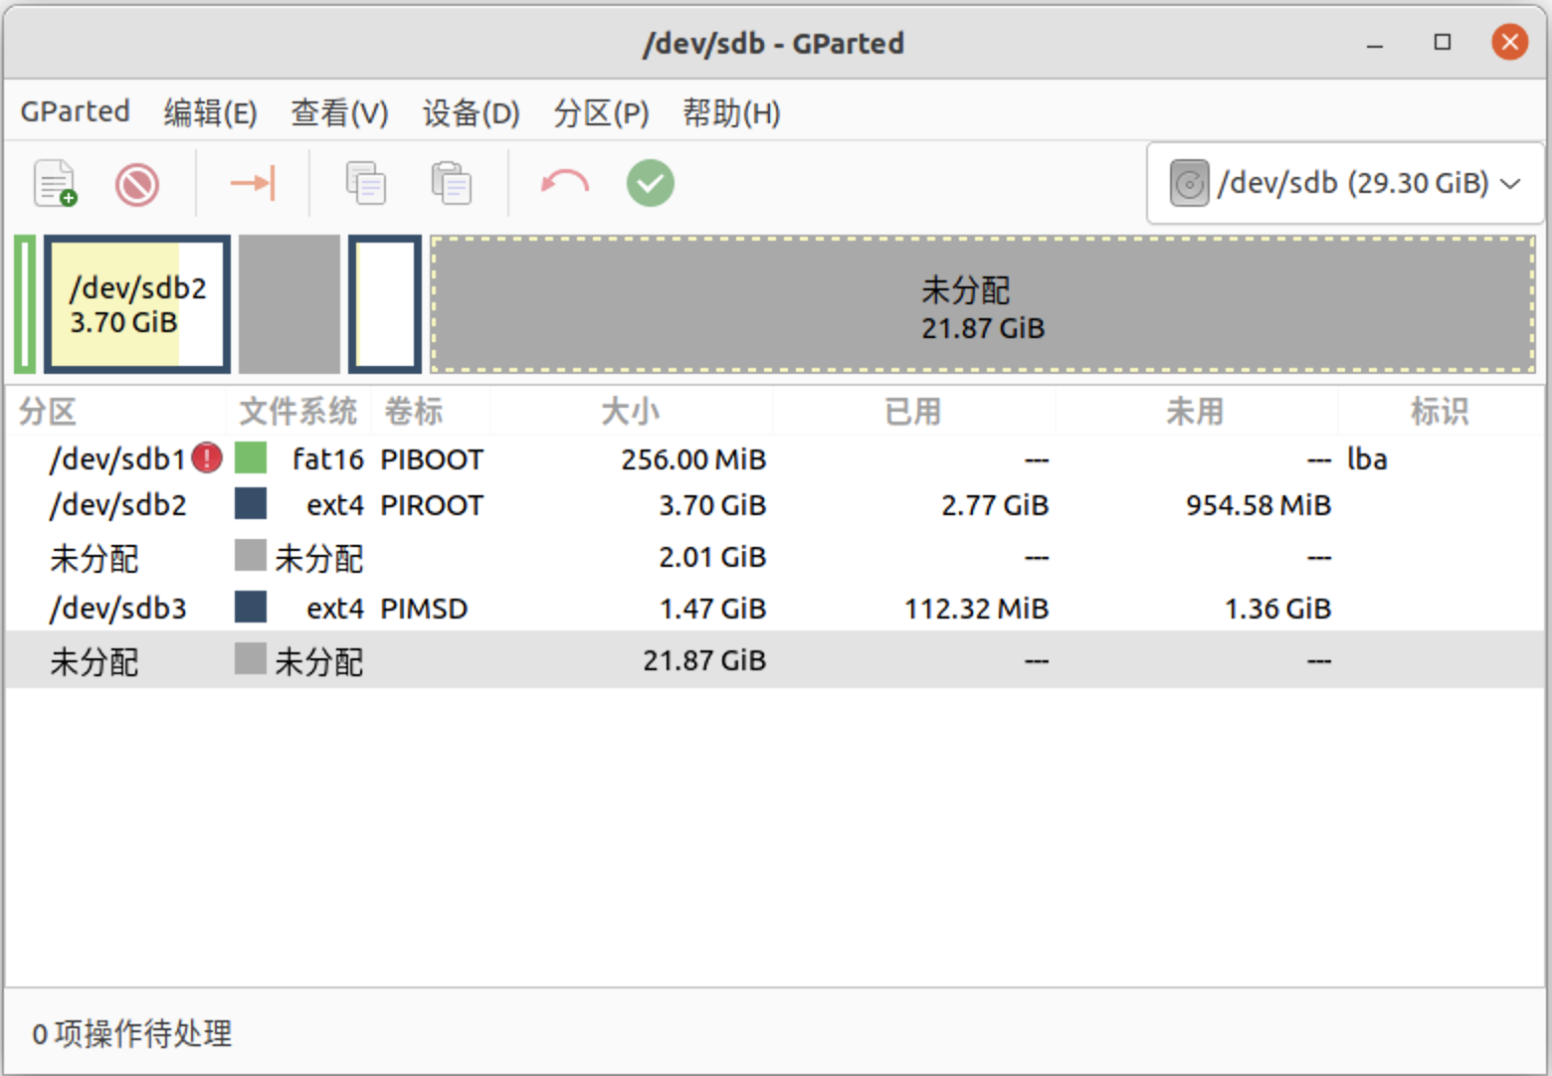1552x1076 pixels.
Task: Click the paste partition toolbar icon
Action: (x=451, y=183)
